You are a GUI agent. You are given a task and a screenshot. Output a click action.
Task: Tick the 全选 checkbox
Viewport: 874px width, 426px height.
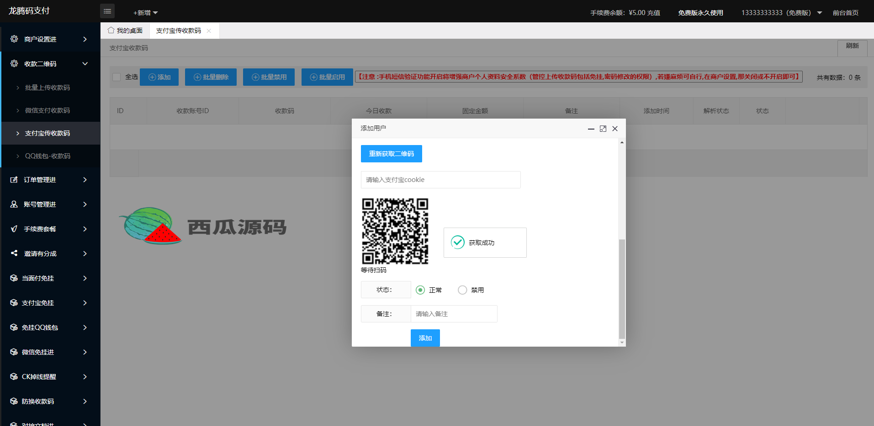[x=117, y=77]
